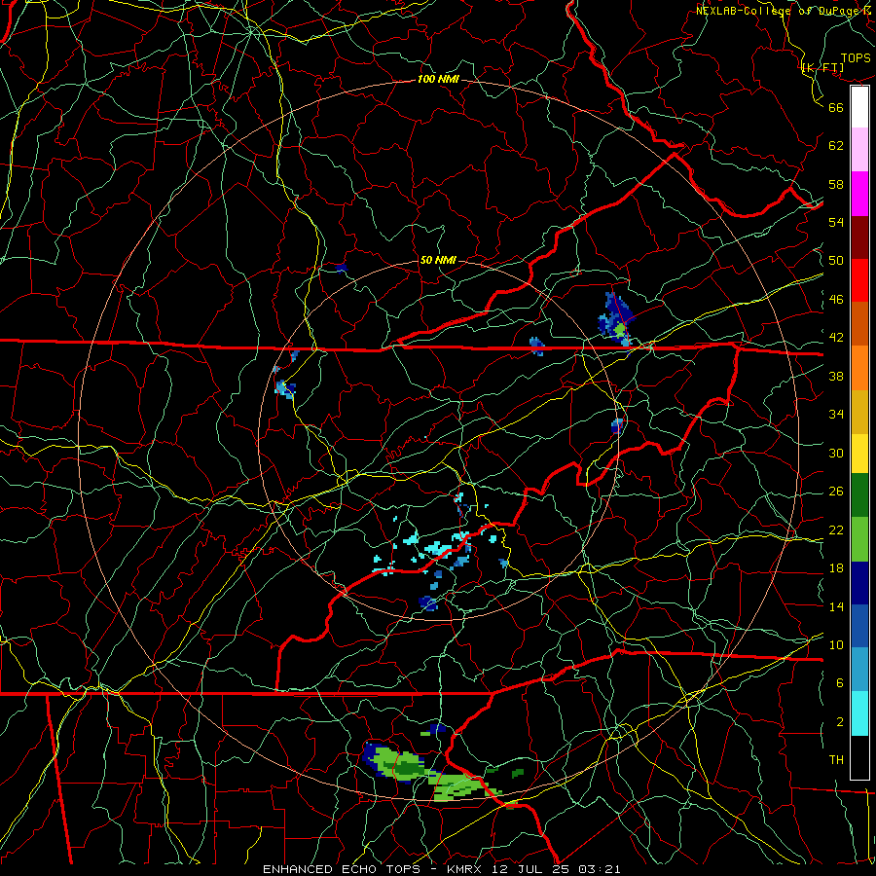Click the 'KMRX' radar site identifier
The width and height of the screenshot is (876, 876).
466,869
